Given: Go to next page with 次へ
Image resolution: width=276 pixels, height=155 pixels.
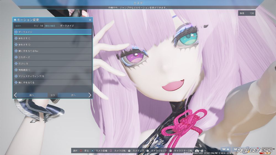Looking at the screenshot, I should pyautogui.click(x=73, y=95).
